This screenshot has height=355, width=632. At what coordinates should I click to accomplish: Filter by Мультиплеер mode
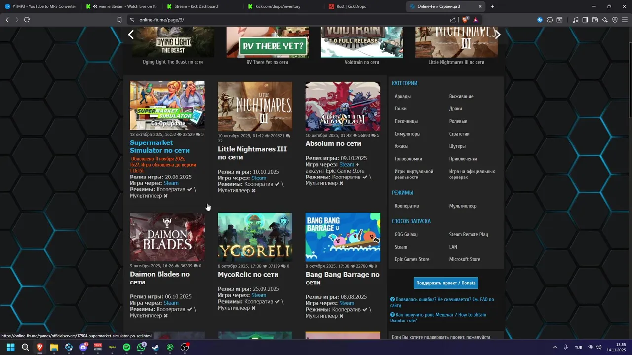[x=463, y=206]
